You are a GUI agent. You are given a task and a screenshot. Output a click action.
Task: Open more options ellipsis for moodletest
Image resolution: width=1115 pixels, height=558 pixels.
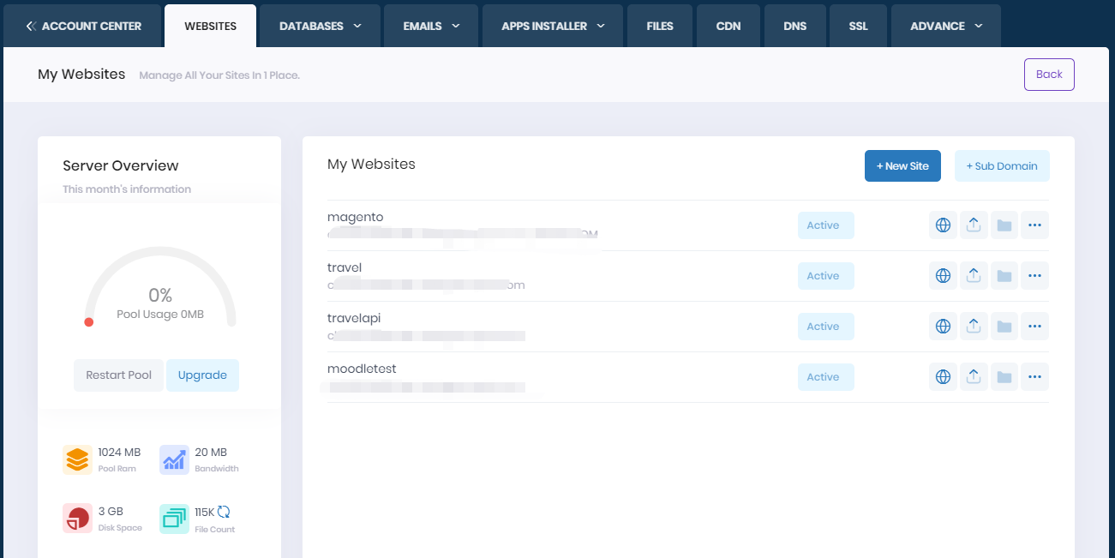click(1034, 376)
